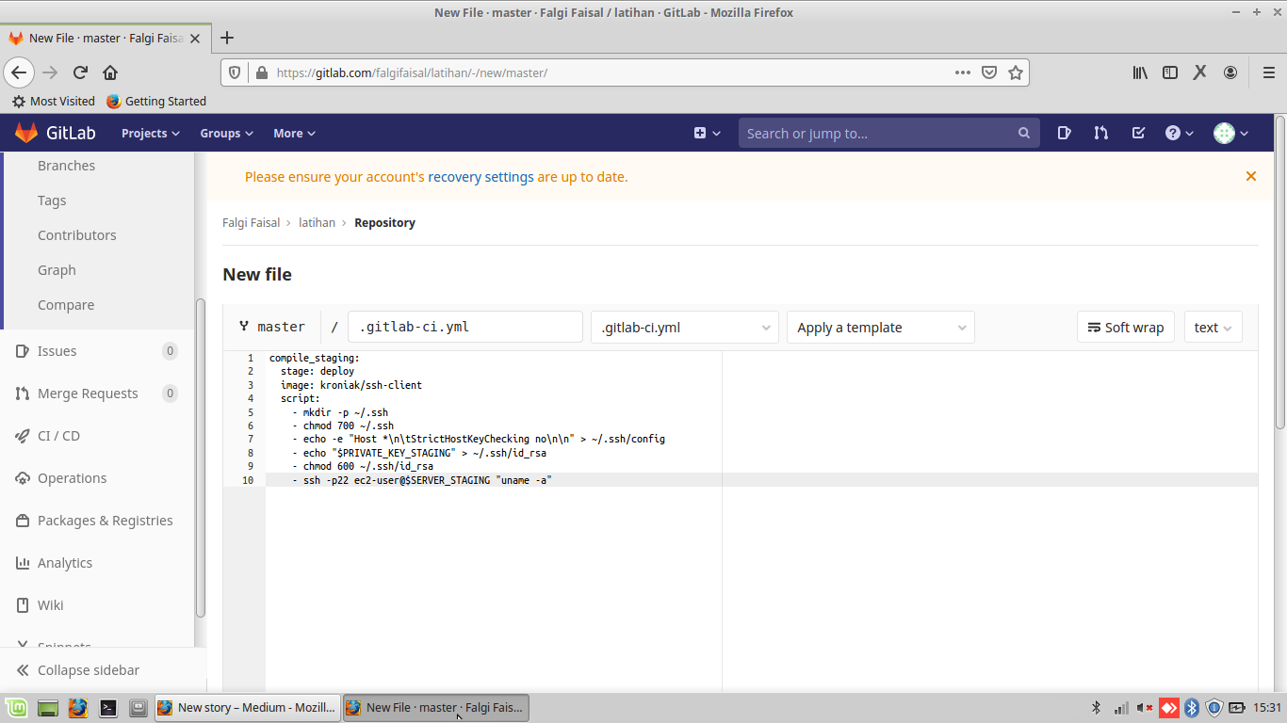This screenshot has width=1287, height=723.
Task: Open the Apply a template dropdown
Action: pyautogui.click(x=880, y=327)
